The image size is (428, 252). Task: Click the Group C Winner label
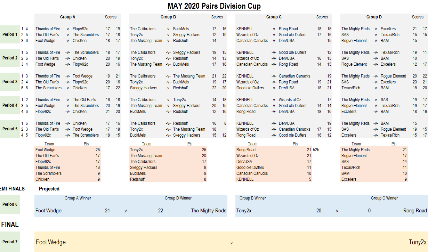pos(384,198)
